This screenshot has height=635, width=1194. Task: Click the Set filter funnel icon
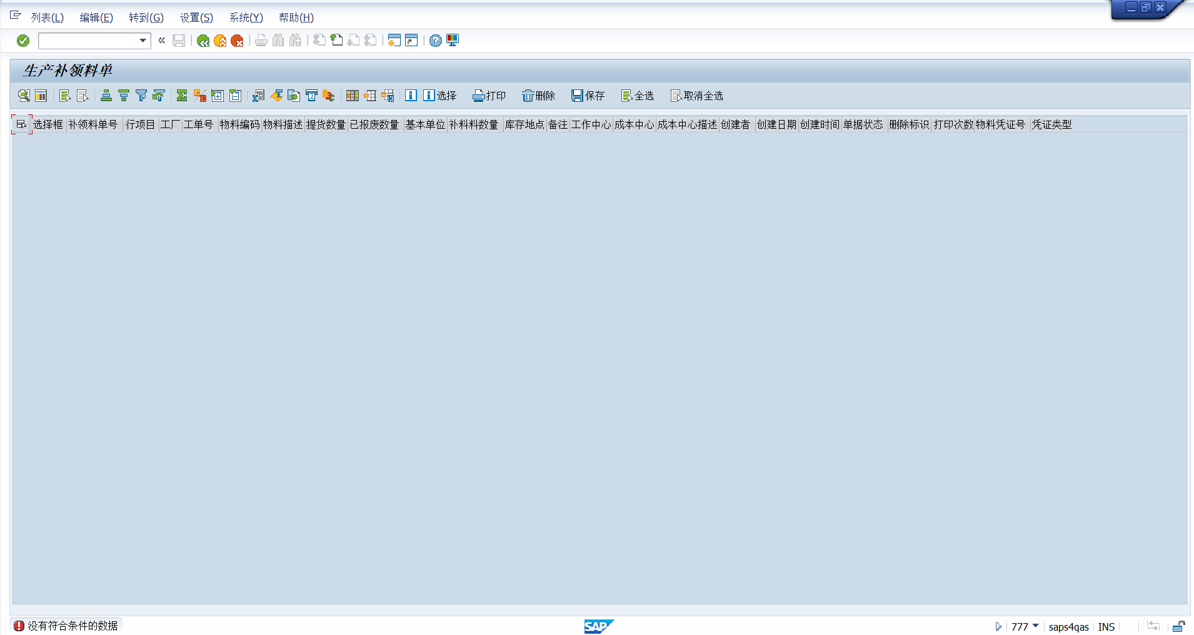point(141,96)
